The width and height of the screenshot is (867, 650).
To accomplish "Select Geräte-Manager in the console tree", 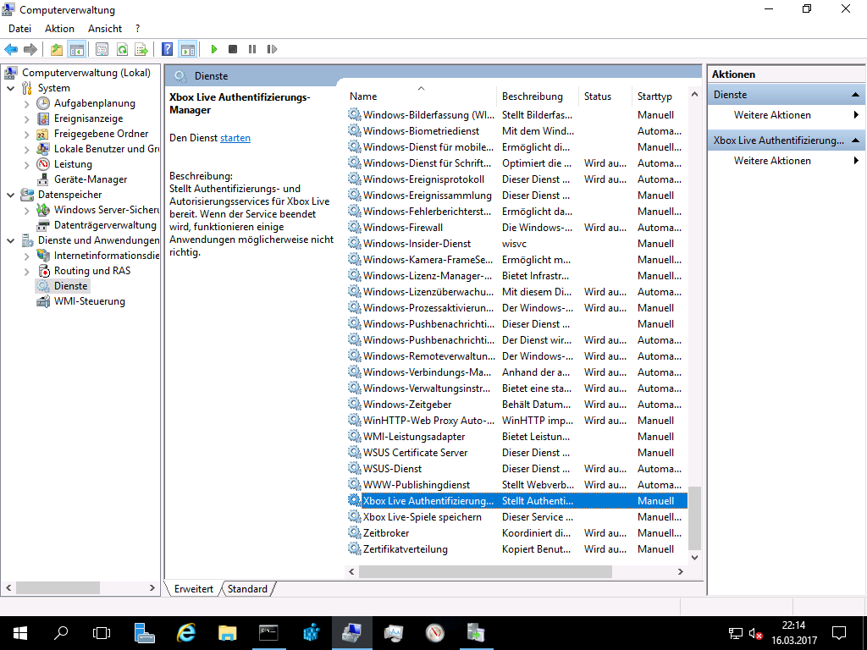I will pyautogui.click(x=91, y=179).
